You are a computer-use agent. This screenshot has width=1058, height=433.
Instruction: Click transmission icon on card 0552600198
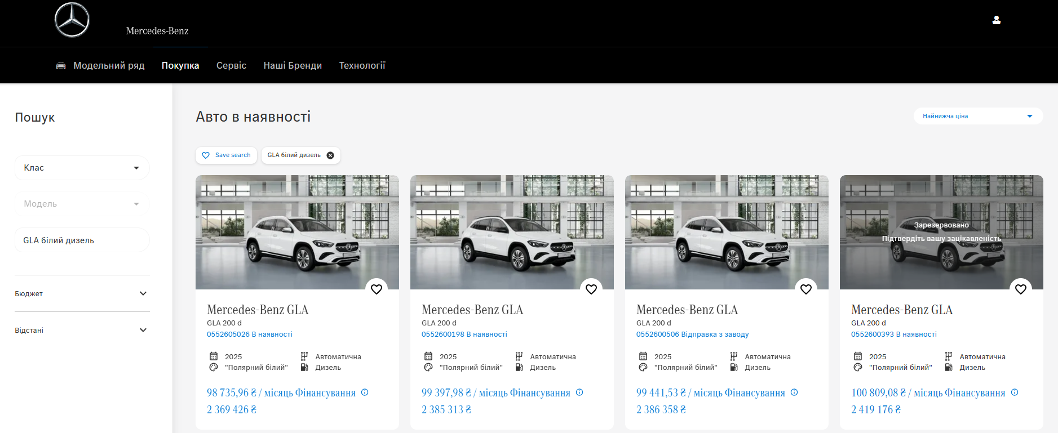point(519,356)
